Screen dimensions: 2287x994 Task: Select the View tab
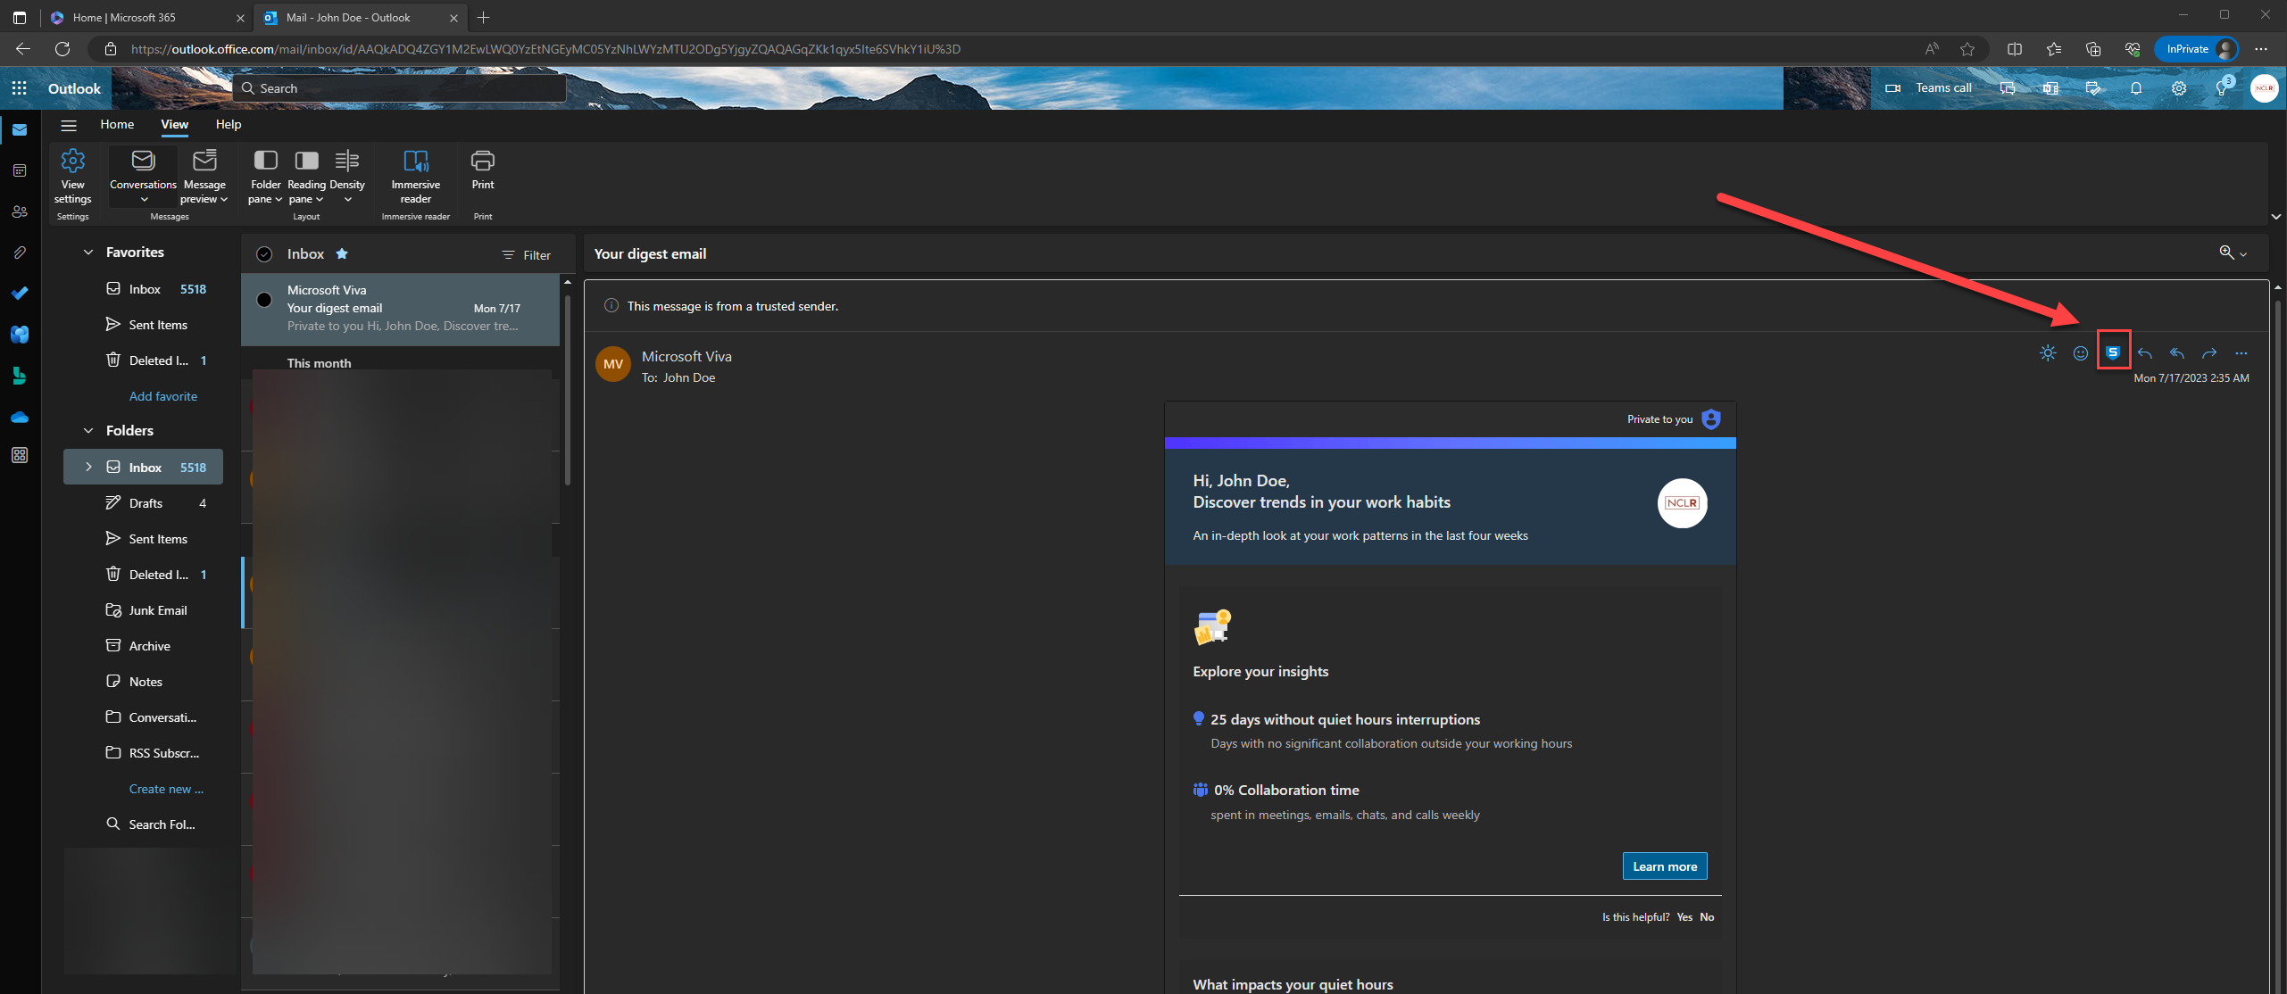click(x=174, y=124)
